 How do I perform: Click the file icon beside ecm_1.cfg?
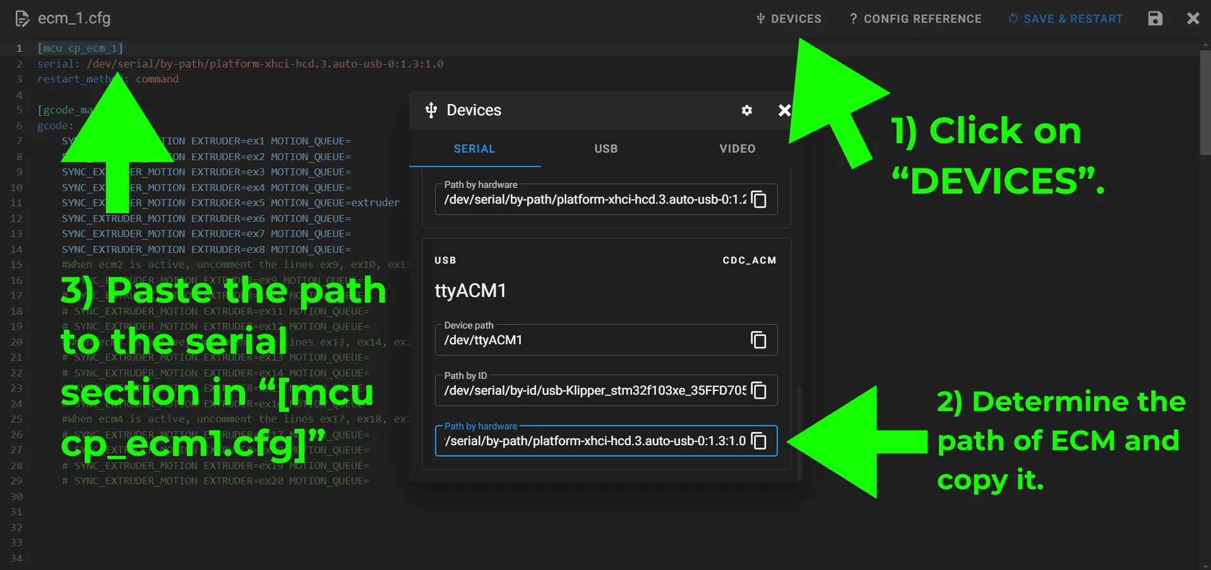pos(22,19)
